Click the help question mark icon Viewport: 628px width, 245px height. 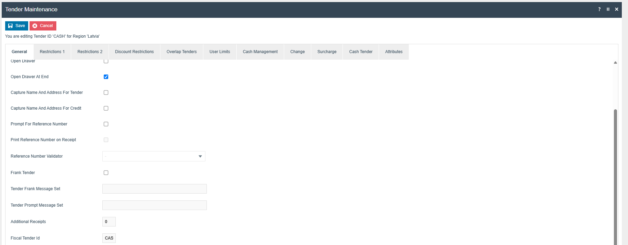pyautogui.click(x=599, y=9)
